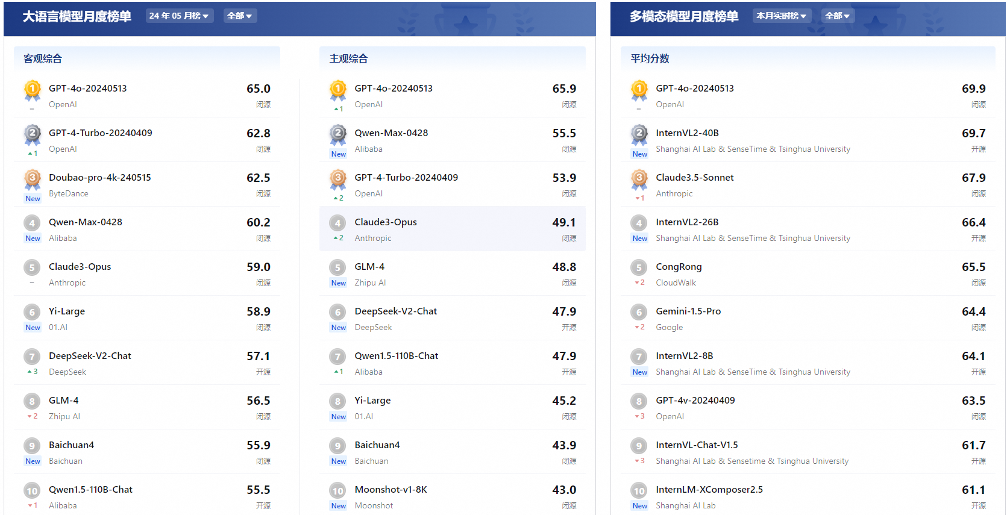Click ByteDance publisher text
Image resolution: width=1007 pixels, height=515 pixels.
69,193
